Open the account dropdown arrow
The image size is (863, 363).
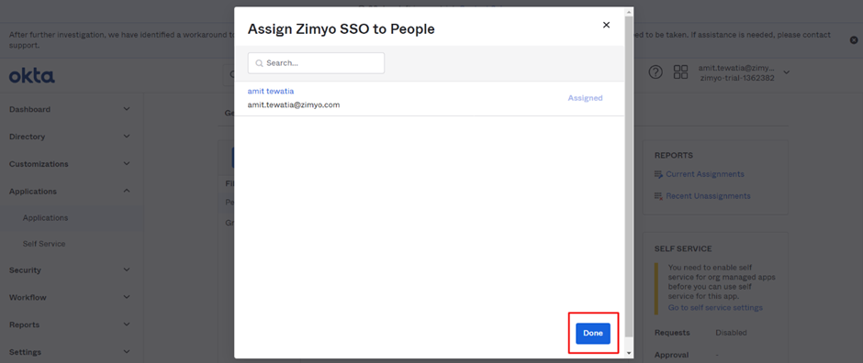point(787,71)
